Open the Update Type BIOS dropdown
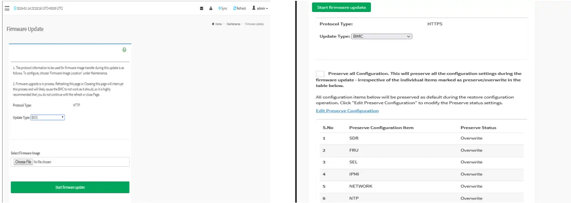This screenshot has width=571, height=203. (x=47, y=117)
